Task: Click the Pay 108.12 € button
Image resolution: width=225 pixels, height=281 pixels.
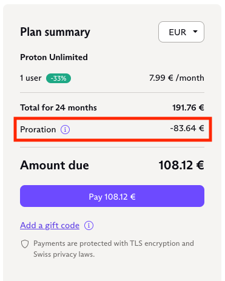Action: 112,196
